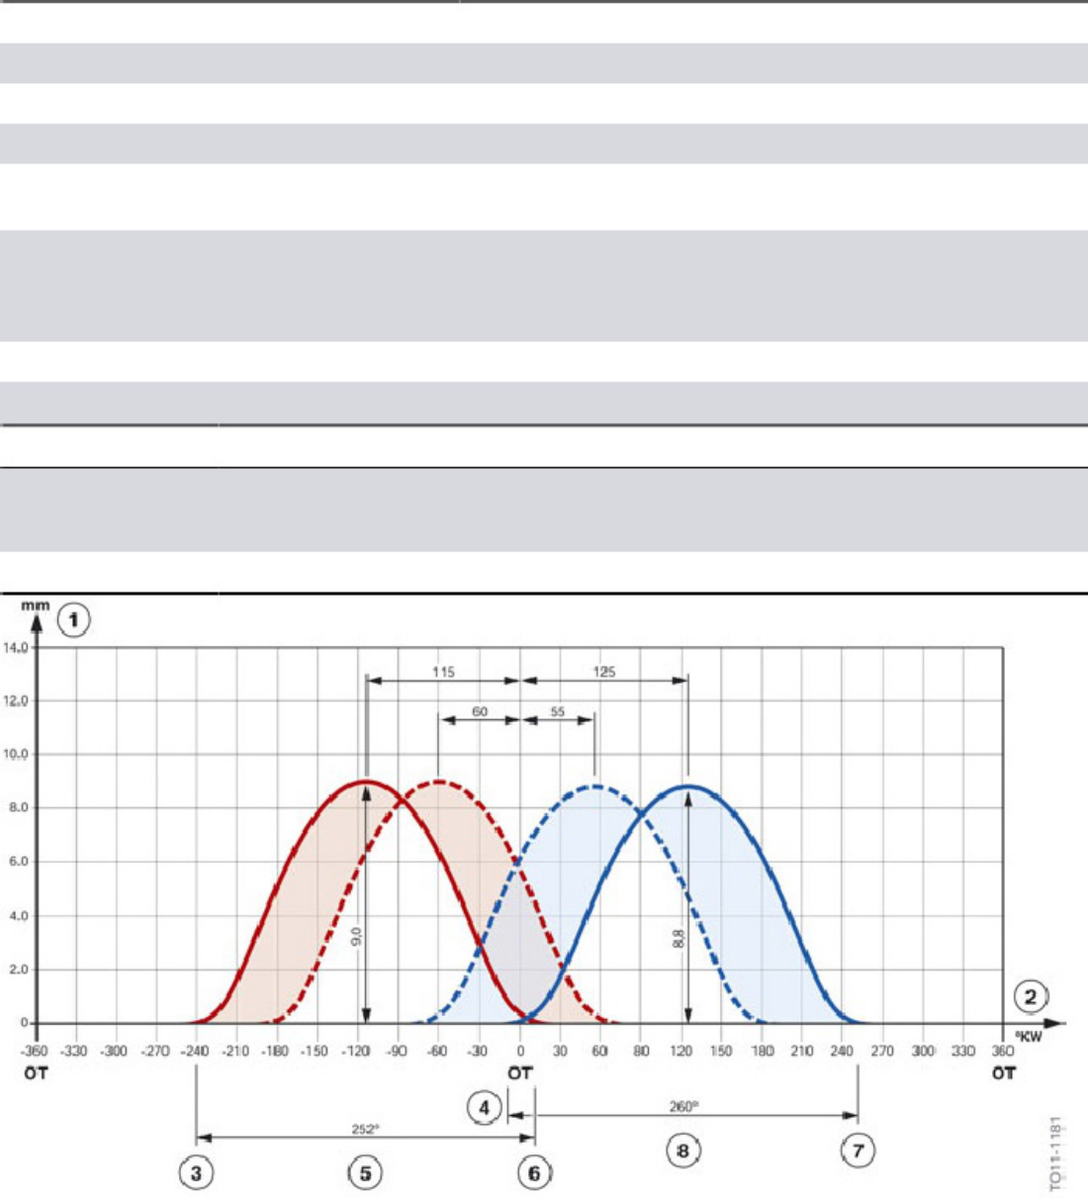Select circled callout number 8
Image resolution: width=1088 pixels, height=1198 pixels.
point(682,1151)
